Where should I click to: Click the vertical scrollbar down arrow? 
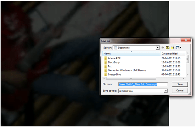coord(188,75)
